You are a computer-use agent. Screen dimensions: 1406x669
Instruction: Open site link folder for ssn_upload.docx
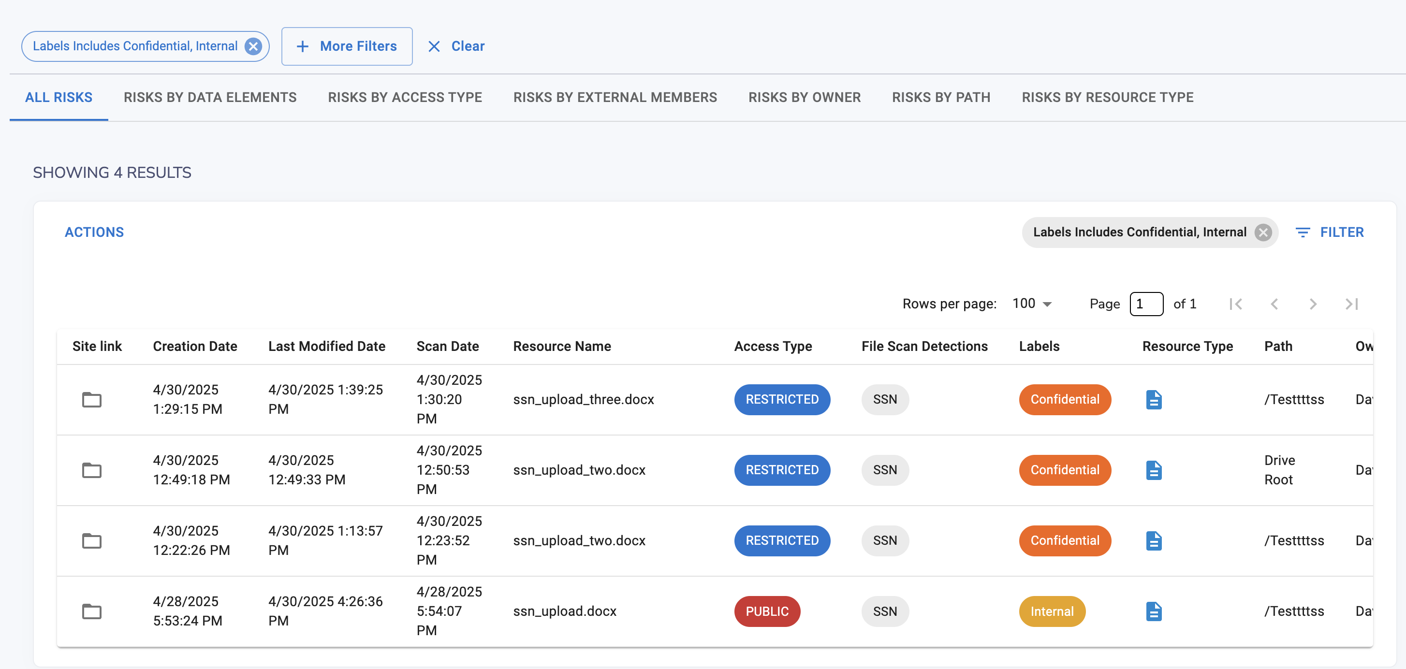pyautogui.click(x=92, y=611)
